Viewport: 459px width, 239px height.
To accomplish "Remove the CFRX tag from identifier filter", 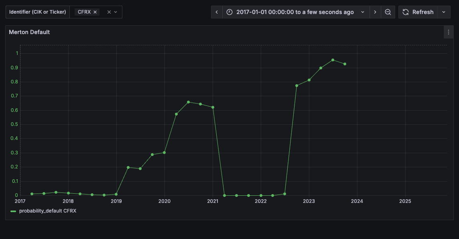I will pyautogui.click(x=95, y=12).
